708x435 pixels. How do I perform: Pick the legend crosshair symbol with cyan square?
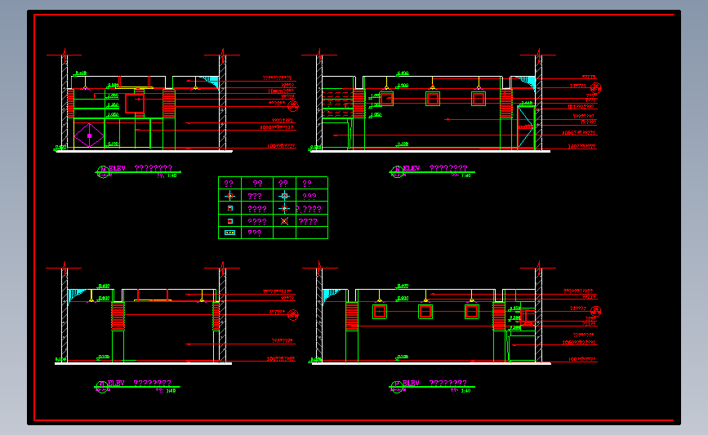284,196
